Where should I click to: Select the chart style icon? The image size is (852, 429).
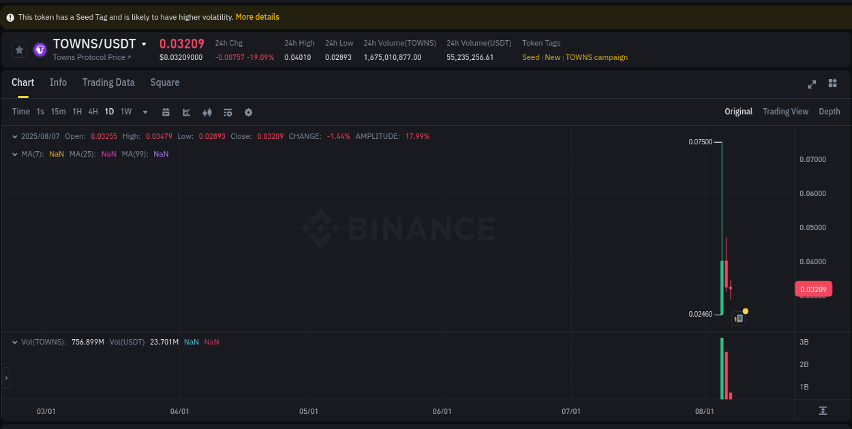point(186,112)
